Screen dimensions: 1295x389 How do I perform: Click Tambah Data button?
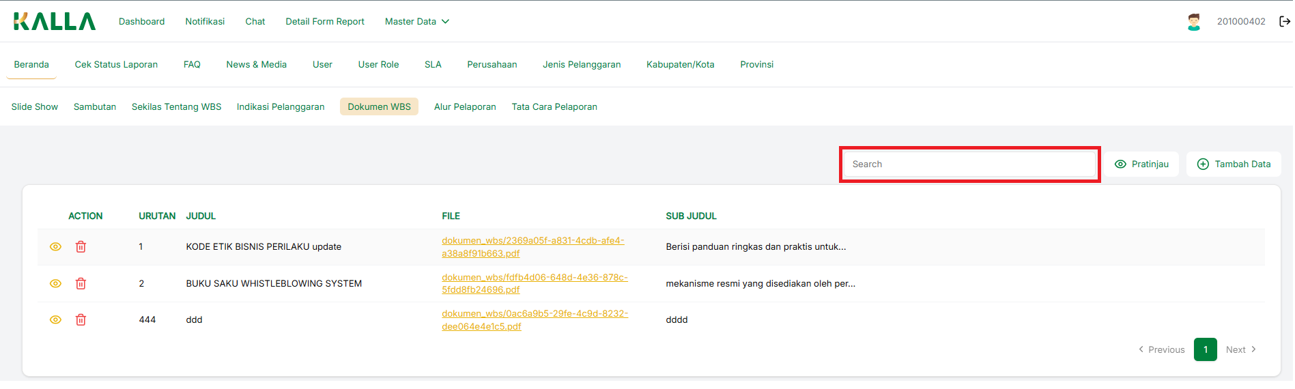pos(1234,164)
